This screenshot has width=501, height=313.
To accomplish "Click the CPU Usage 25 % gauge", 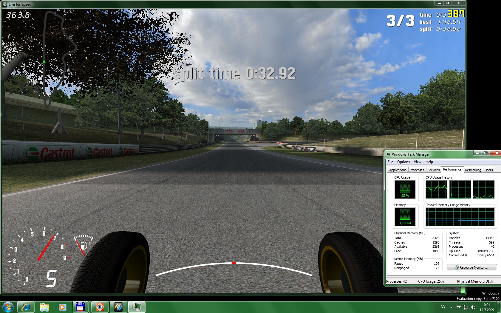I will pyautogui.click(x=405, y=190).
